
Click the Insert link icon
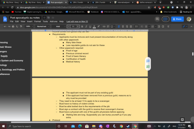(104, 27)
